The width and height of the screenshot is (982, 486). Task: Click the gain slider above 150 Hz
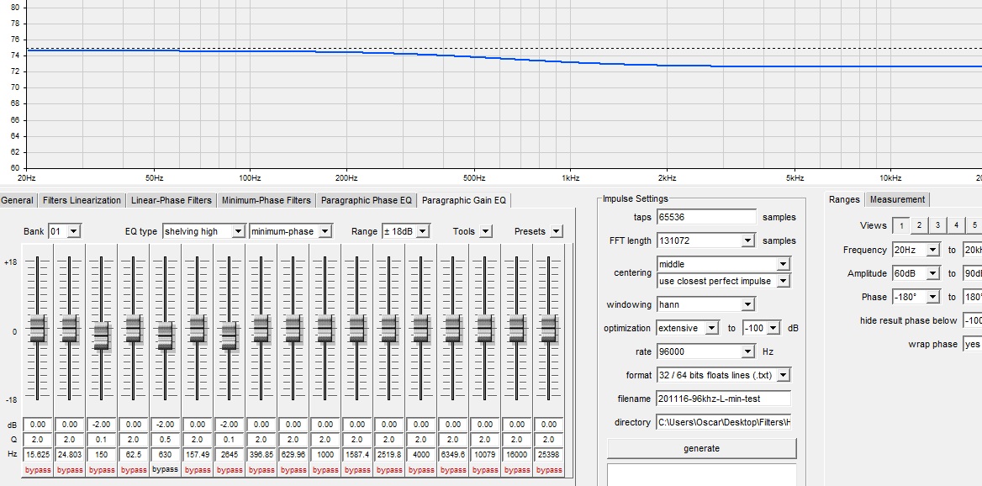[x=102, y=337]
